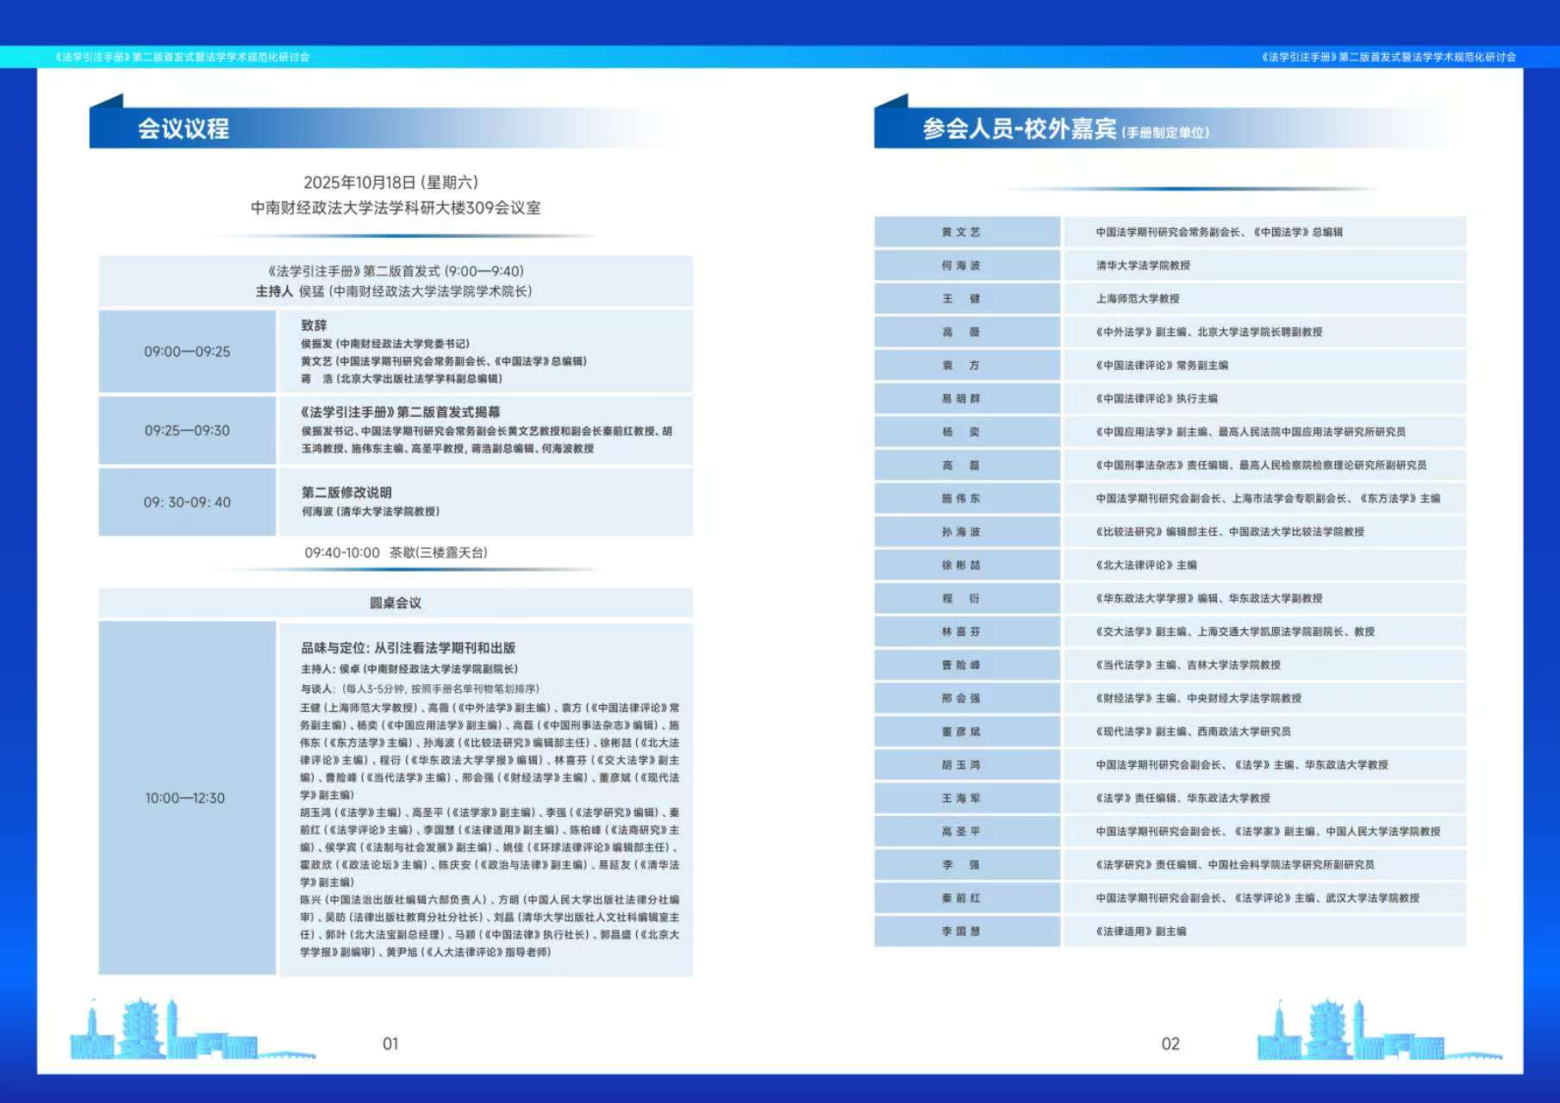Image resolution: width=1560 pixels, height=1103 pixels.
Task: Select the 10:00—12:30 time cell
Action: click(185, 798)
